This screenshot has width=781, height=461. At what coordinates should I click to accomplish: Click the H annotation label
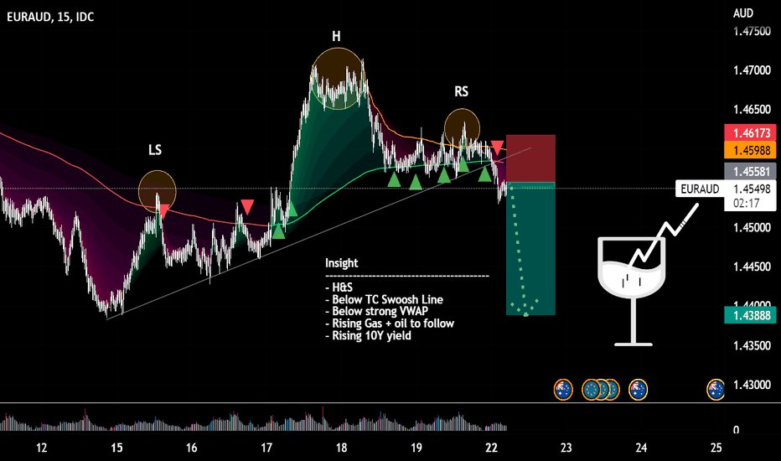pyautogui.click(x=336, y=36)
